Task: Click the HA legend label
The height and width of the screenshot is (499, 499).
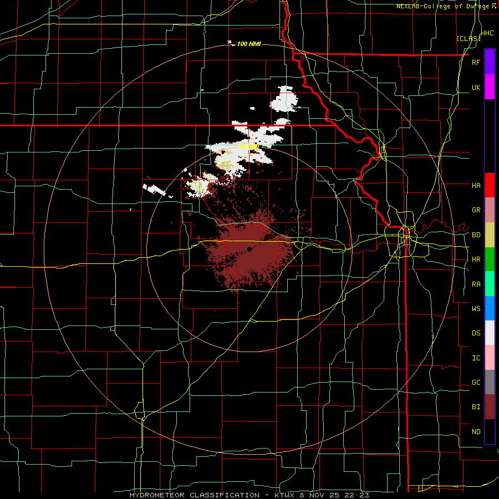Action: [476, 185]
